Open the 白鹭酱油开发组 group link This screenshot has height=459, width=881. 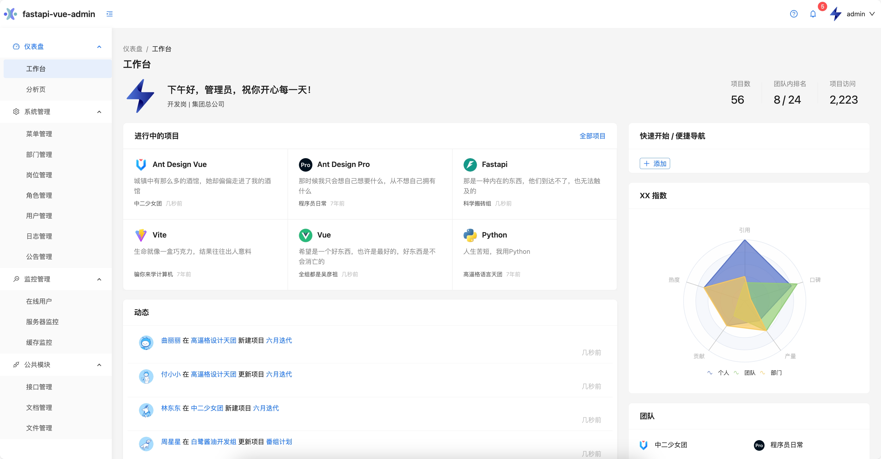(x=214, y=442)
